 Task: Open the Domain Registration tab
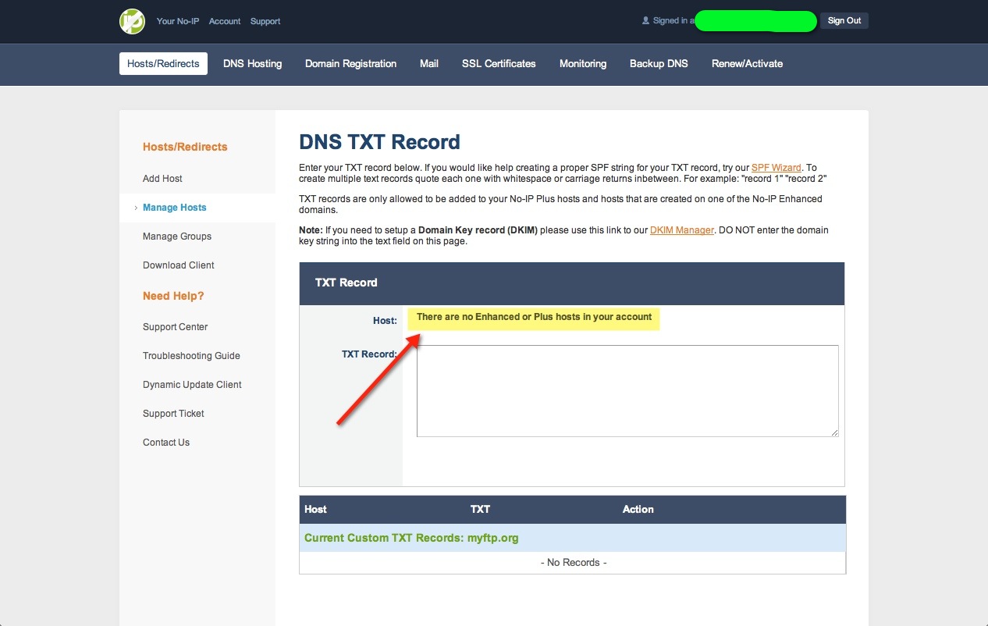pyautogui.click(x=351, y=64)
